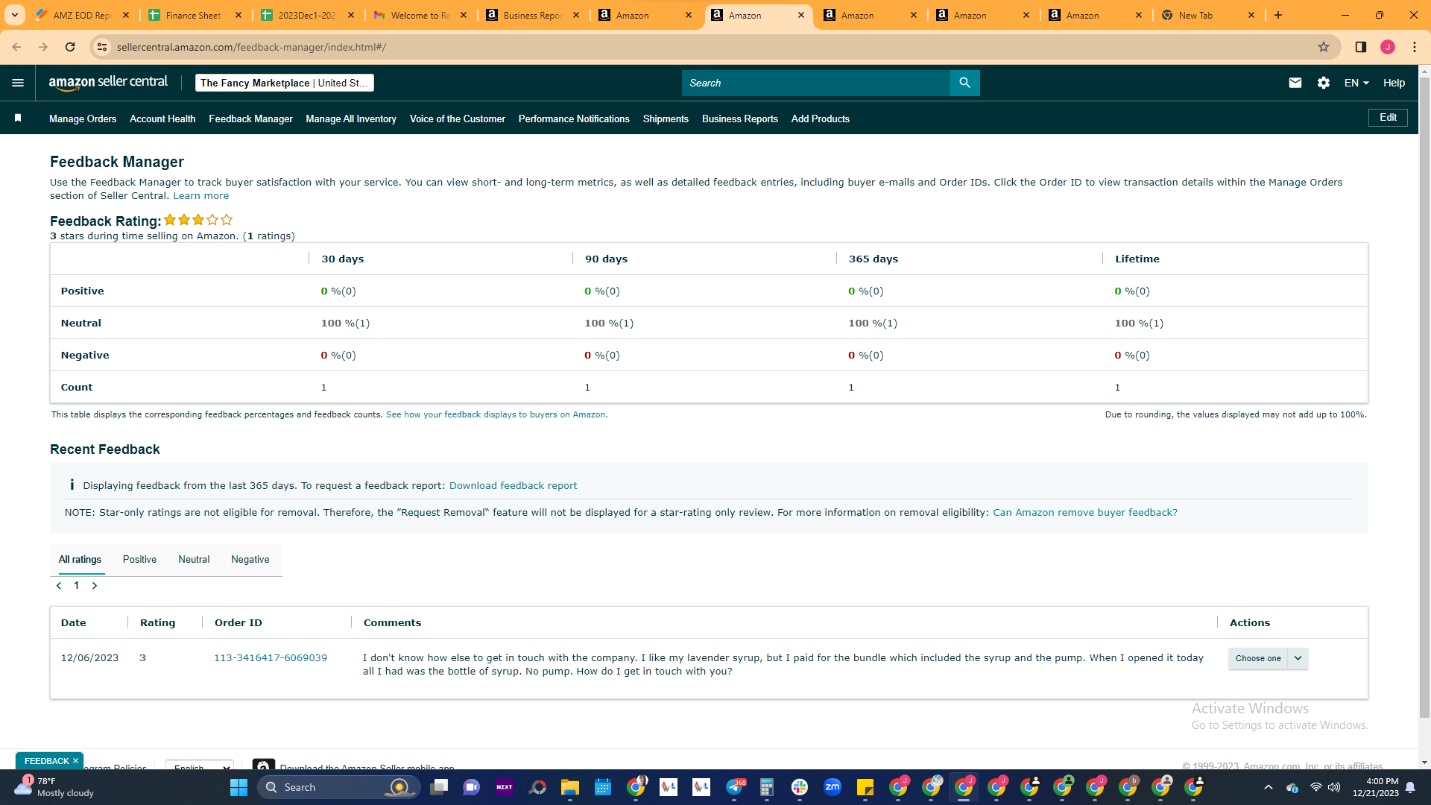1431x805 pixels.
Task: Open The Fancy Marketplace account switcher
Action: (284, 83)
